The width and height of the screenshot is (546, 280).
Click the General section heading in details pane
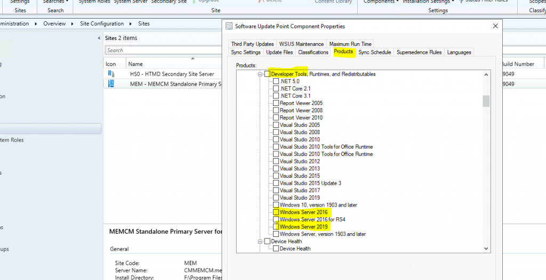(119, 249)
